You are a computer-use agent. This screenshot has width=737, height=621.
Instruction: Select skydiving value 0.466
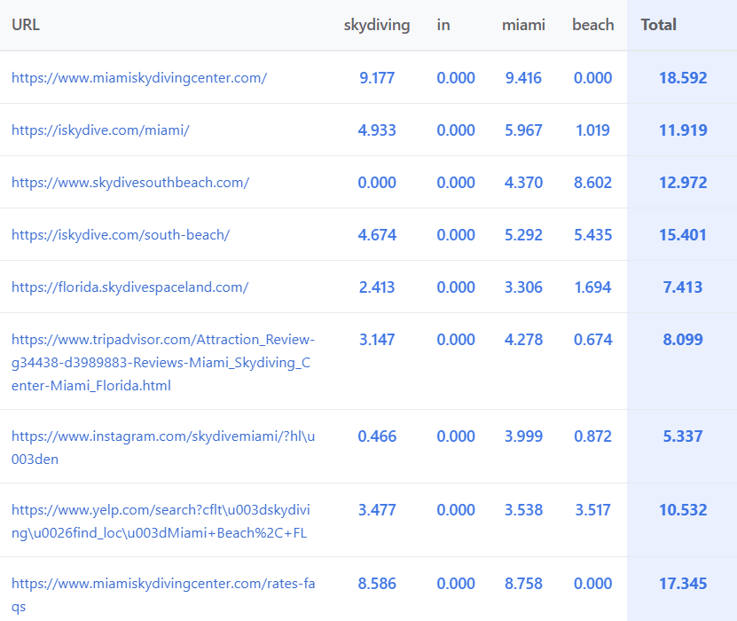(x=377, y=436)
